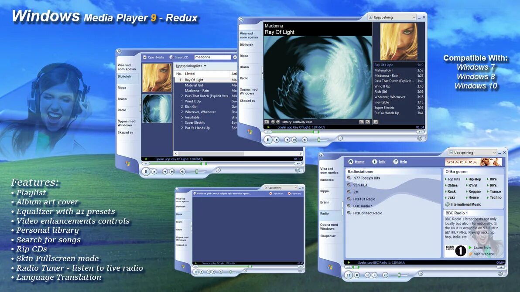Image resolution: width=520 pixels, height=292 pixels.
Task: Click Open Media in the library window
Action: point(154,58)
